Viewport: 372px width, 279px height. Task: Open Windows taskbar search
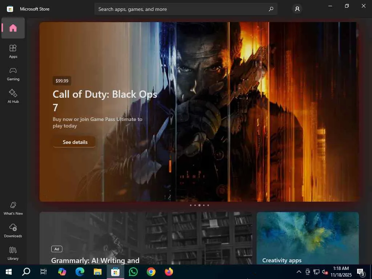click(26, 272)
